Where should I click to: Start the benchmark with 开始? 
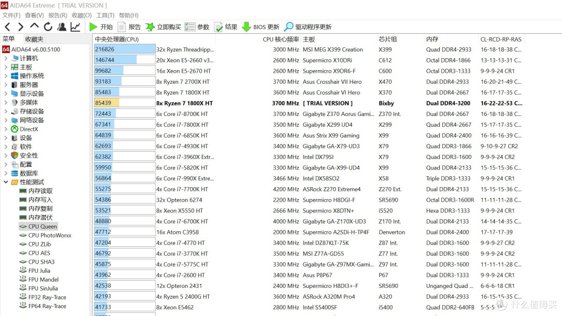(x=101, y=27)
